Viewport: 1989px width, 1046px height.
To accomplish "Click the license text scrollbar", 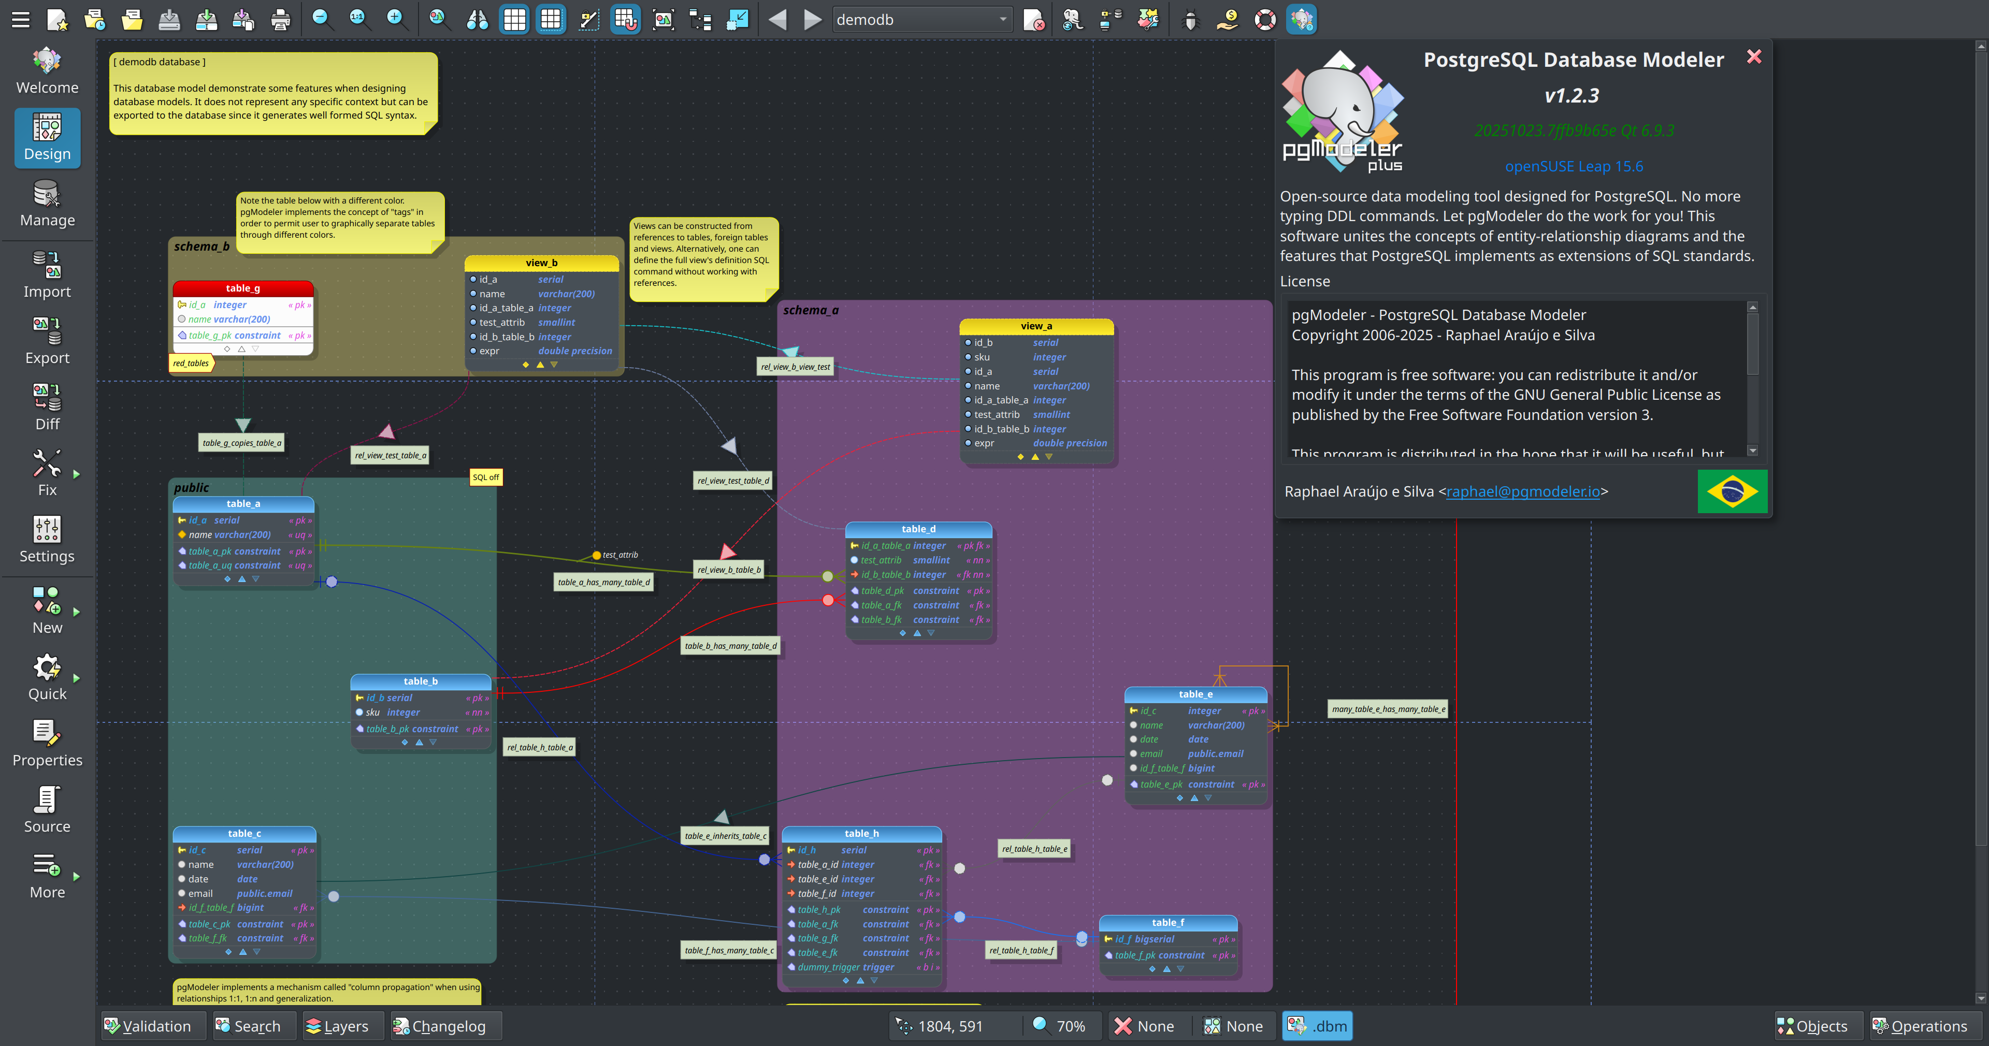I will click(1753, 378).
